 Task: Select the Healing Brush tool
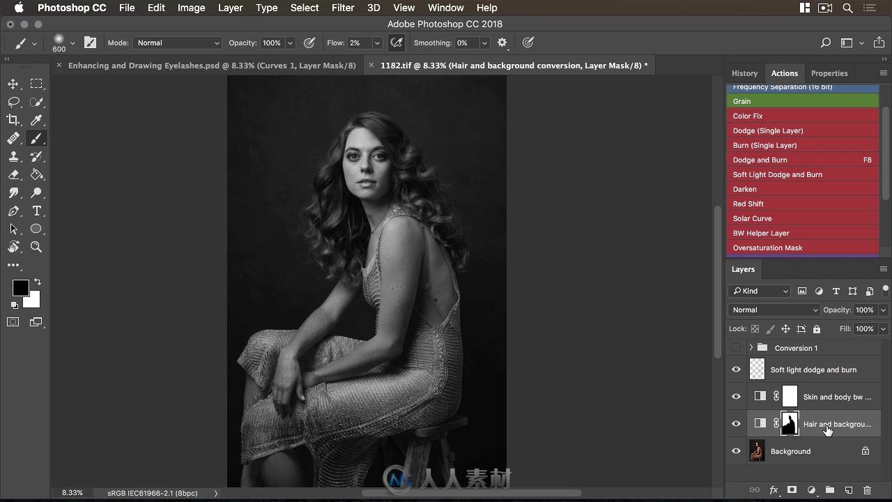(13, 138)
